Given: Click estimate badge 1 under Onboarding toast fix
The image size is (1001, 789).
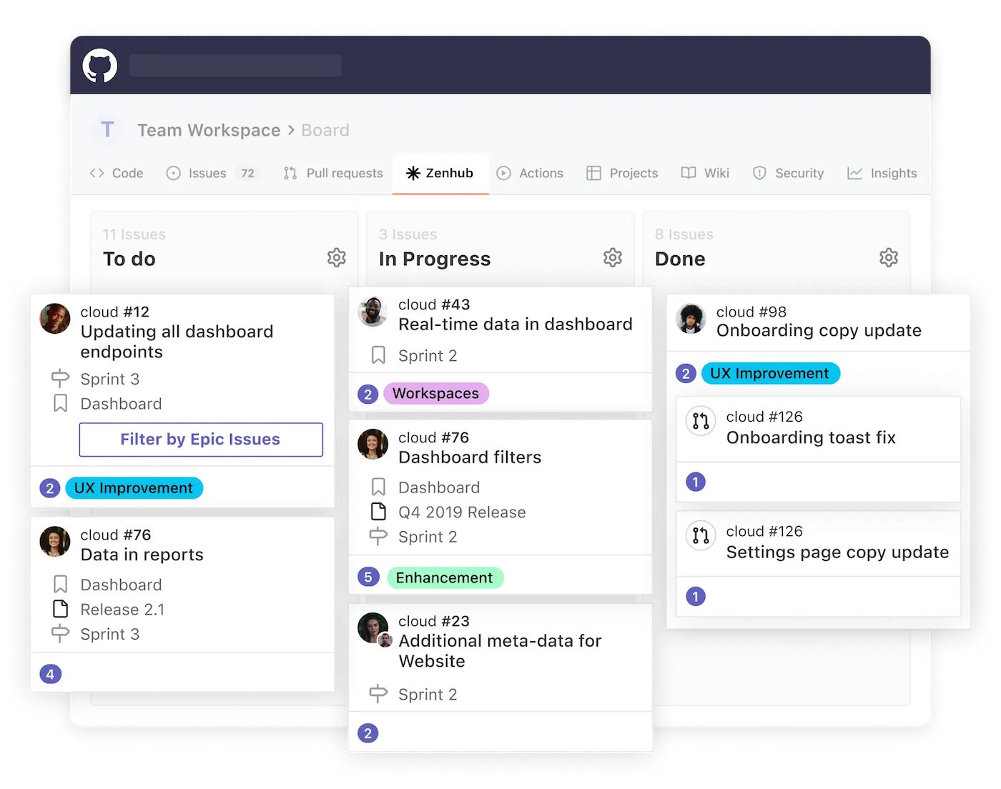Looking at the screenshot, I should coord(696,482).
